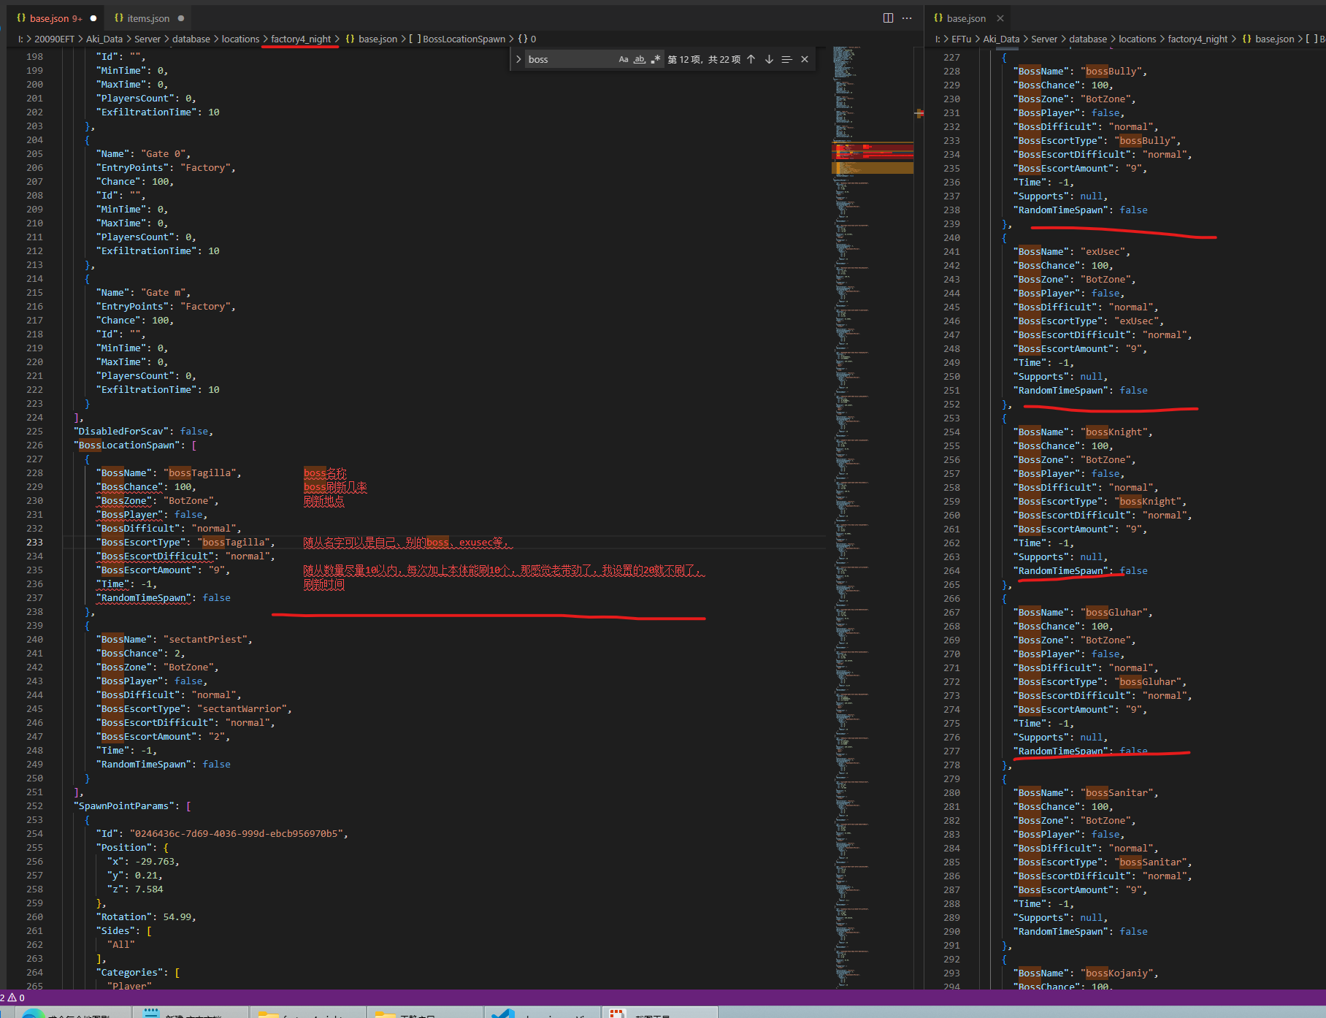Image resolution: width=1326 pixels, height=1018 pixels.
Task: Click the minimap highlighted region
Action: tap(873, 157)
